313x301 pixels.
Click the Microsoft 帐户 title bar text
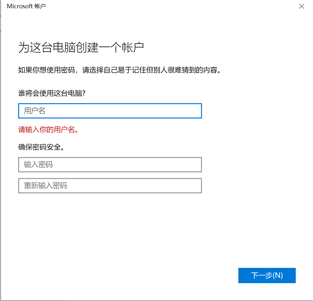[26, 6]
